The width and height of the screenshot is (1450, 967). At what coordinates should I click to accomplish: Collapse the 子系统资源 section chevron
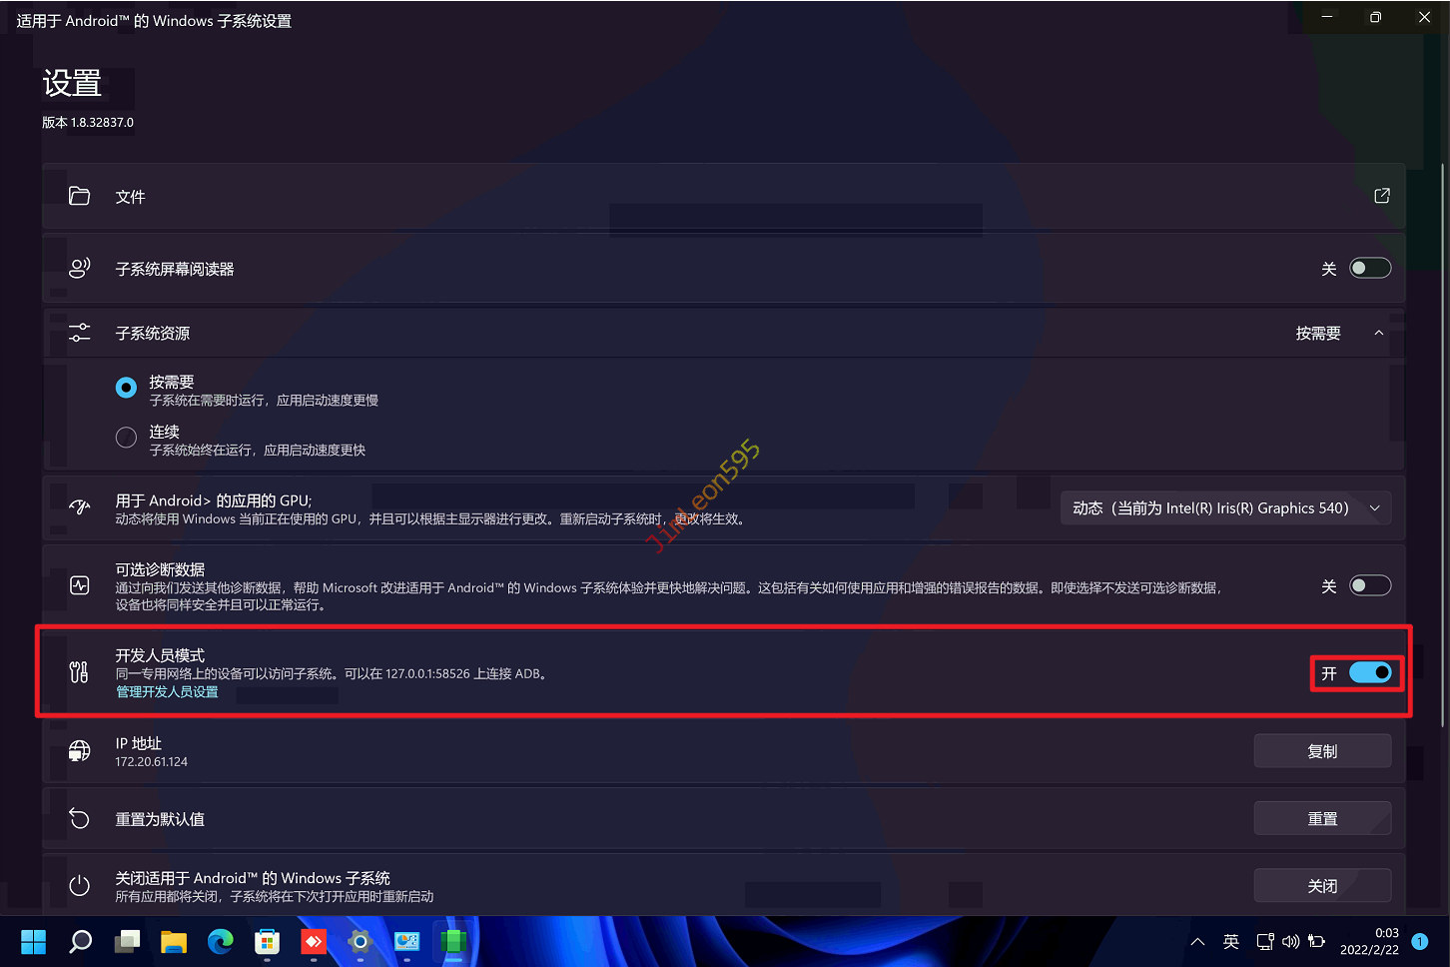(1378, 333)
